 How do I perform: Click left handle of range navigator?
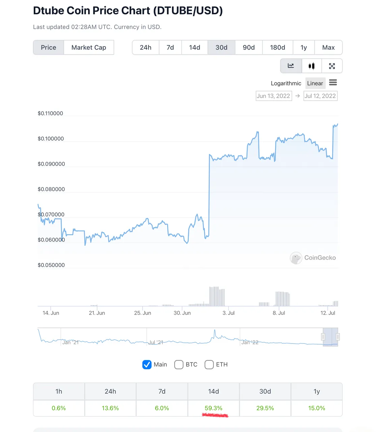point(323,337)
